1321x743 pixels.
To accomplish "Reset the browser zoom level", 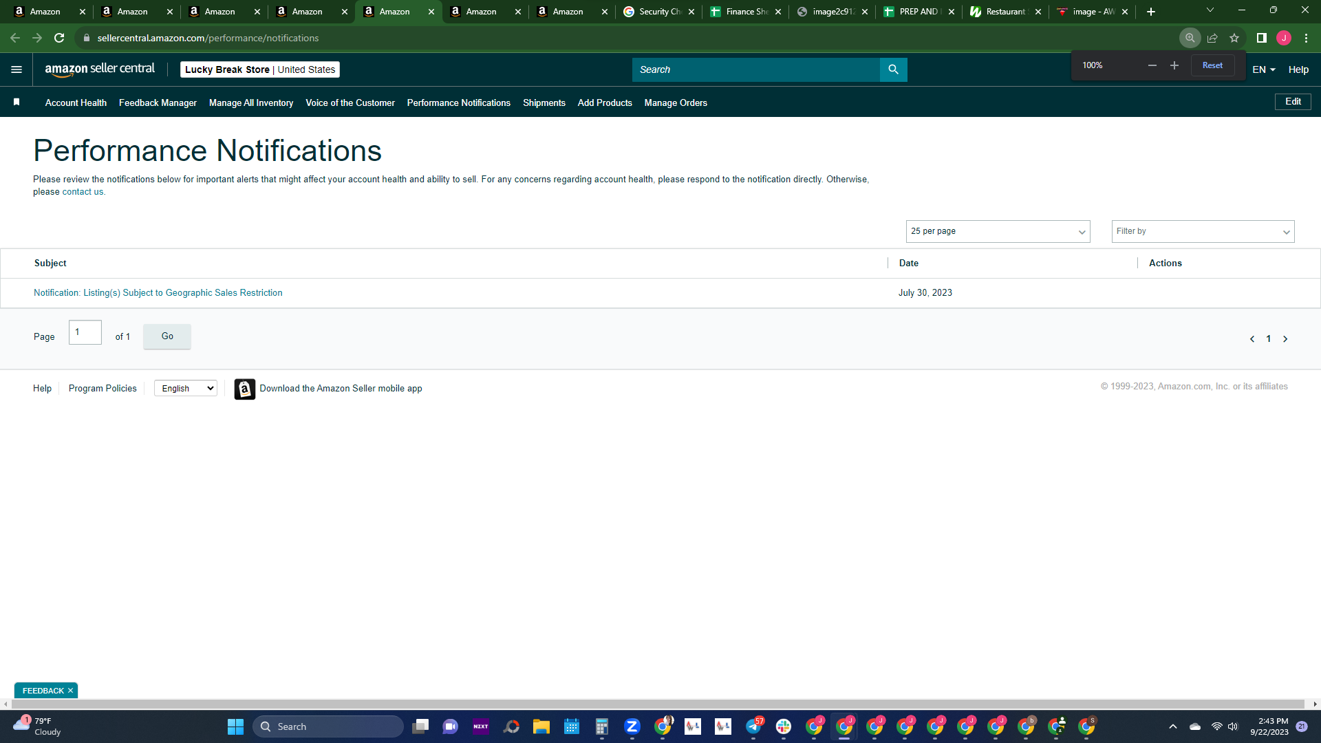I will pos(1212,65).
